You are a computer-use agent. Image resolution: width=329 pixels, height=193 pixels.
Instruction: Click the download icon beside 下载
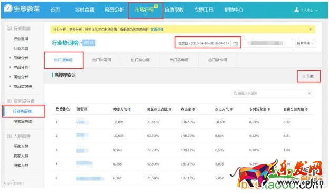pos(303,76)
